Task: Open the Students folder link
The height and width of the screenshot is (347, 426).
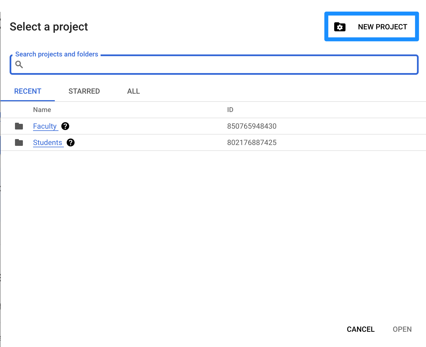Action: coord(47,142)
